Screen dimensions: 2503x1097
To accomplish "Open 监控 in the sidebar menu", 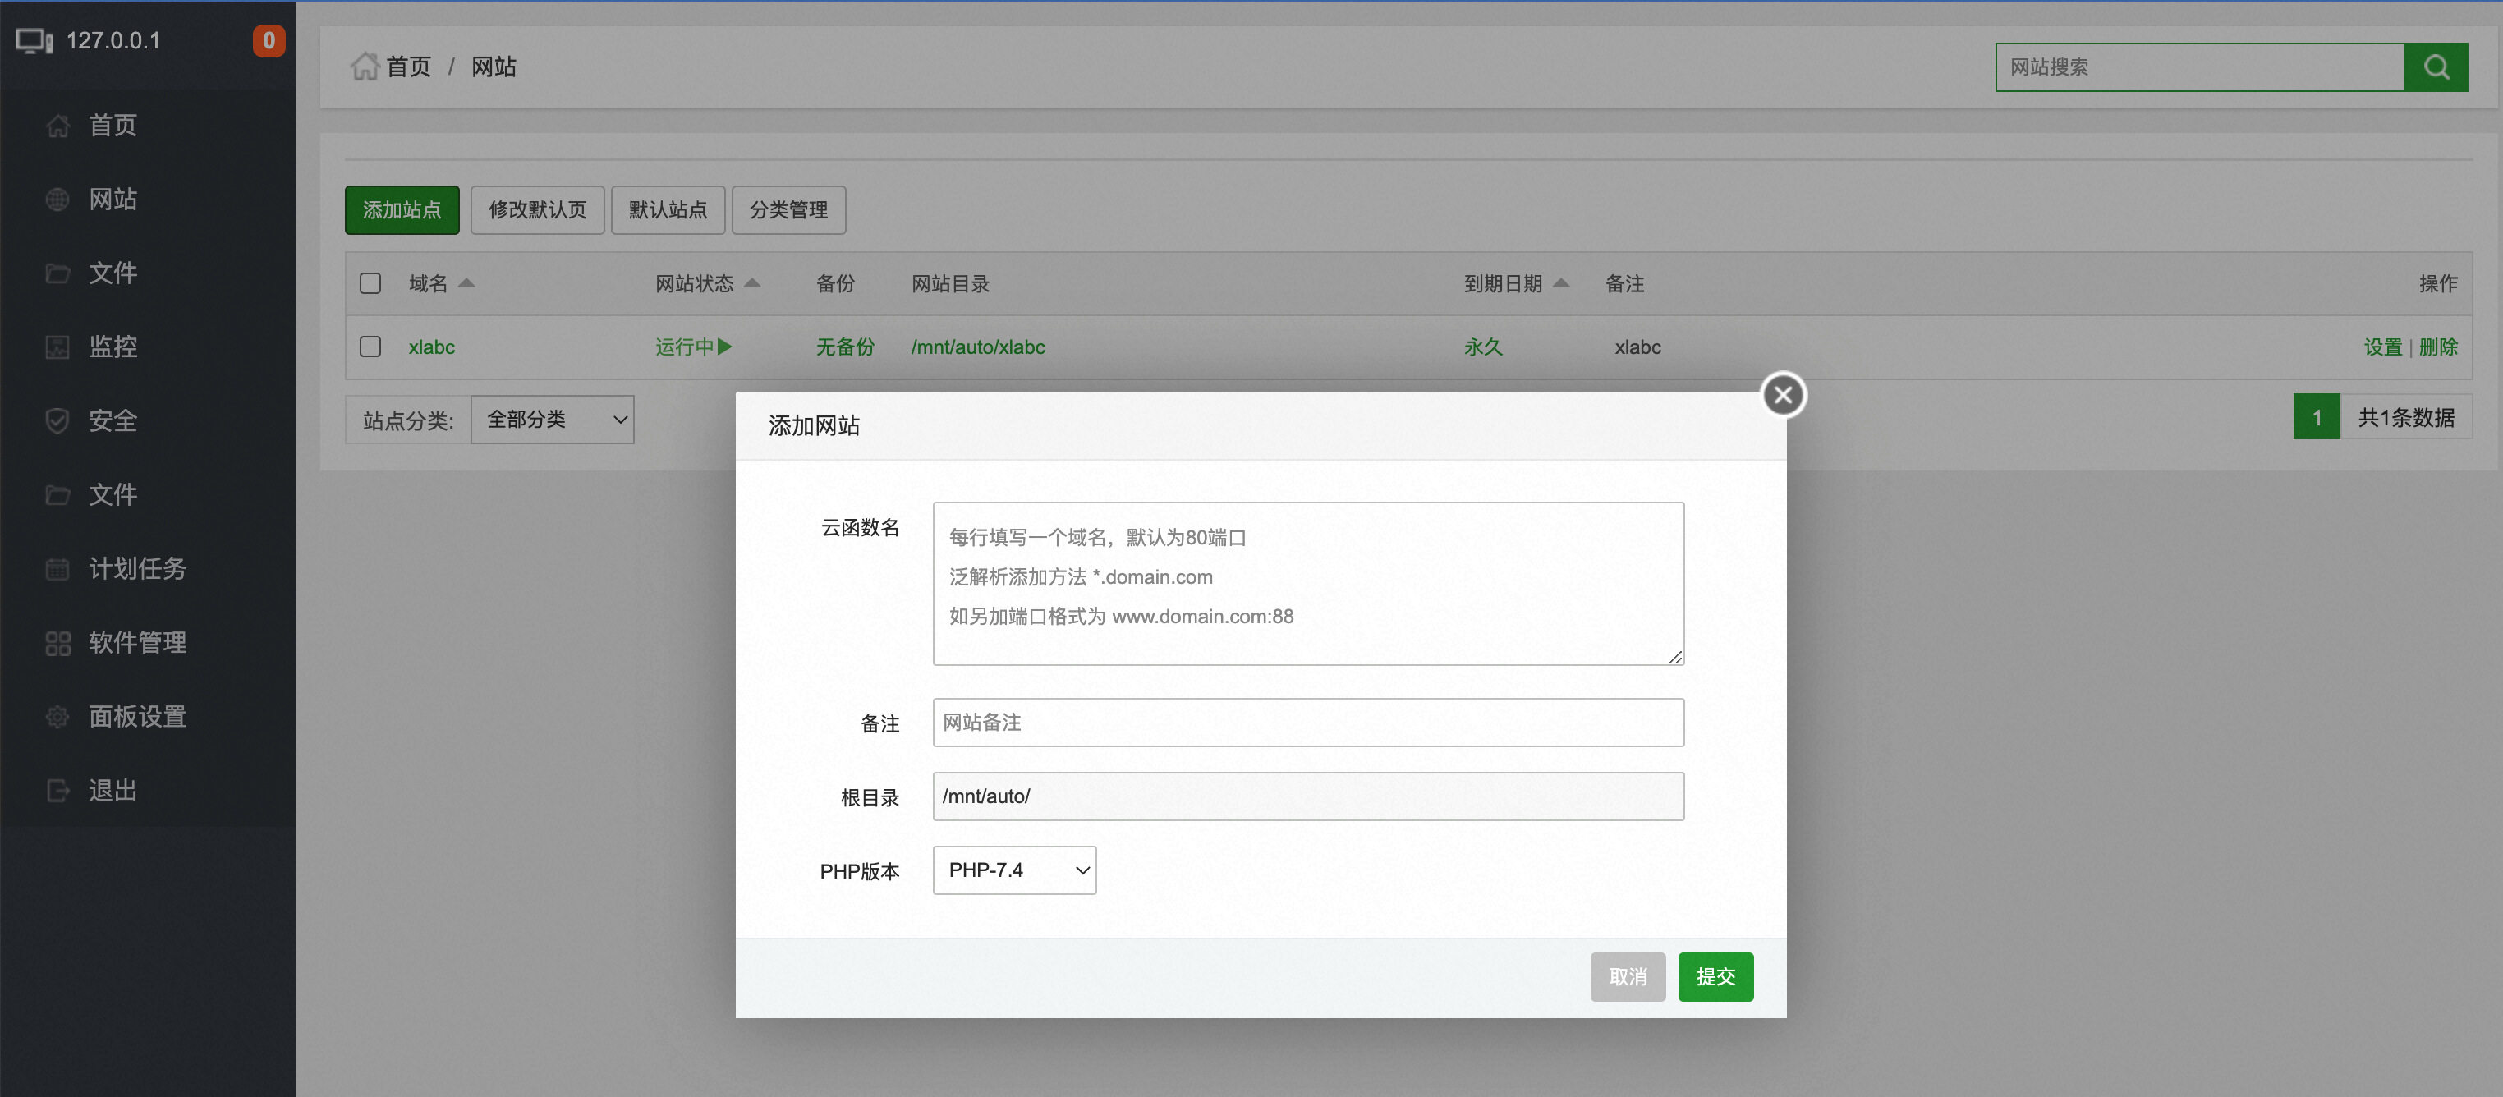I will pyautogui.click(x=113, y=347).
